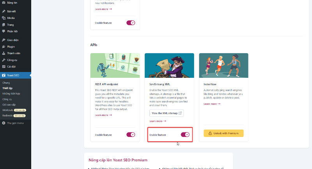Click the Phản hồi comment icon
Image resolution: width=312 pixels, height=169 pixels.
pos(4,32)
